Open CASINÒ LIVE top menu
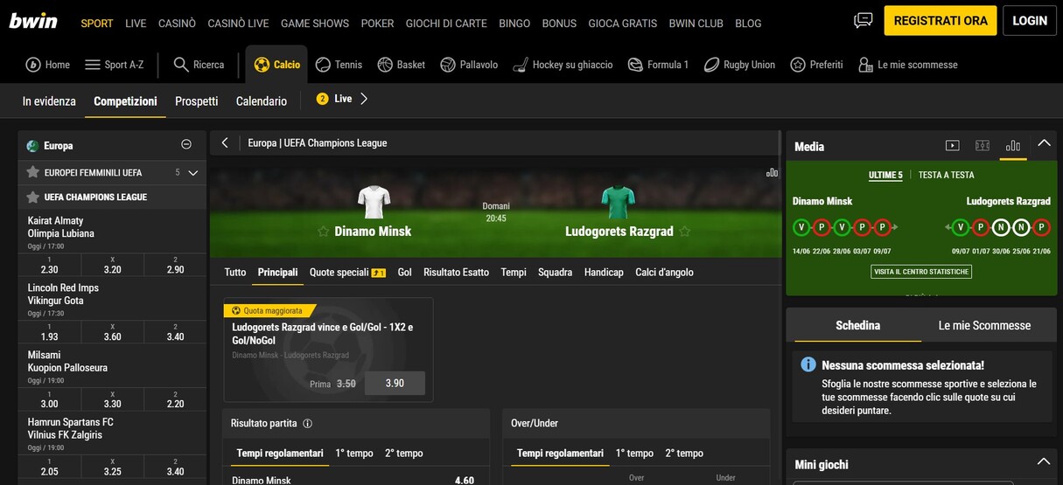The height and width of the screenshot is (485, 1063). (x=238, y=24)
